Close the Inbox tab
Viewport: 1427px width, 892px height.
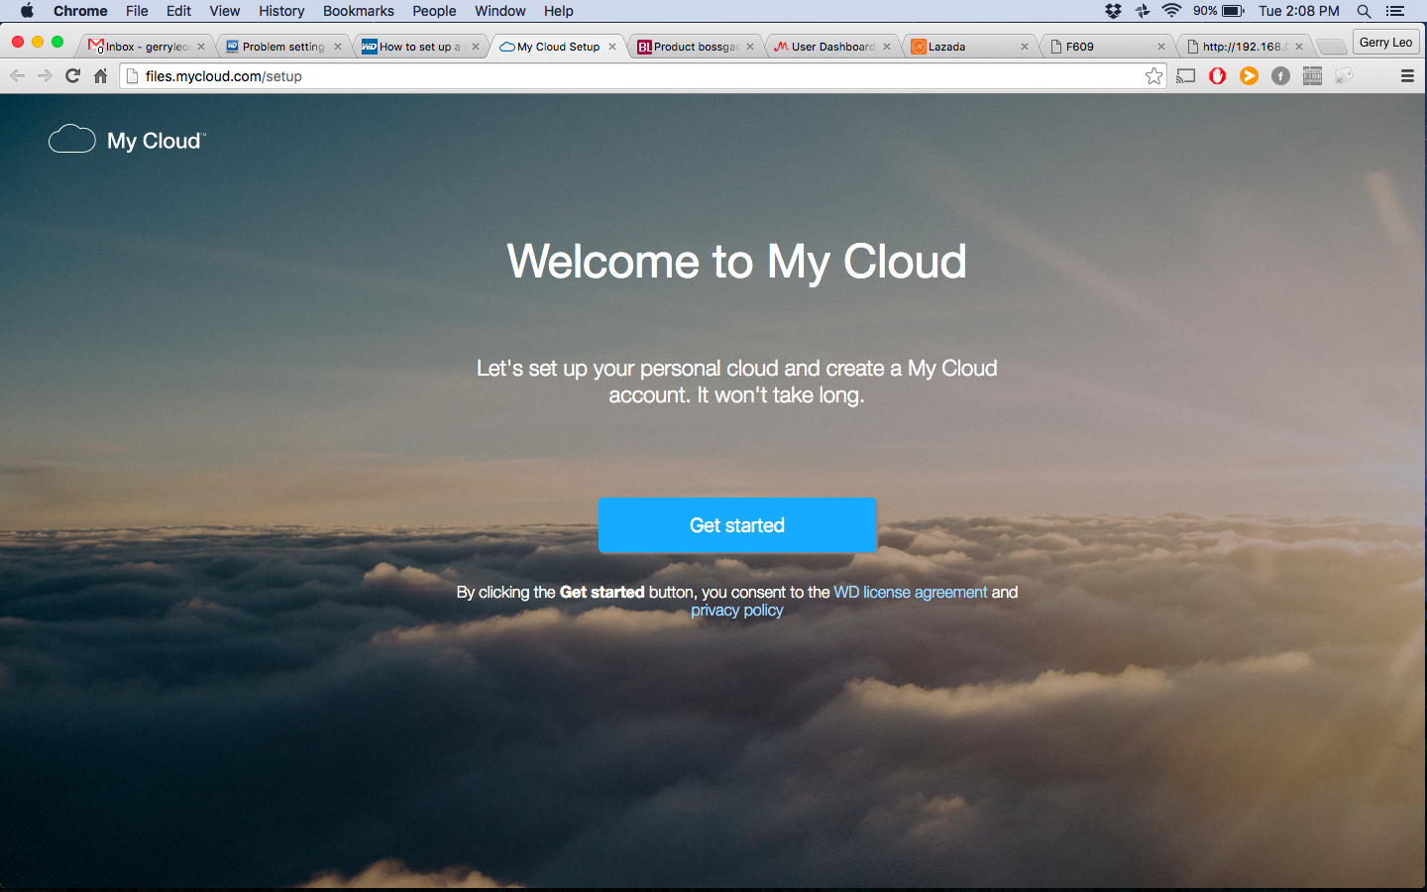click(x=201, y=47)
